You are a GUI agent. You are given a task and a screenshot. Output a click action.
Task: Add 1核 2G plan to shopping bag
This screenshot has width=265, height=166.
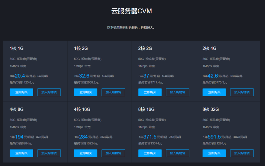(x=113, y=92)
